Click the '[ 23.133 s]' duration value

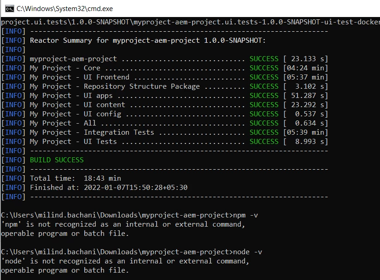(x=305, y=59)
